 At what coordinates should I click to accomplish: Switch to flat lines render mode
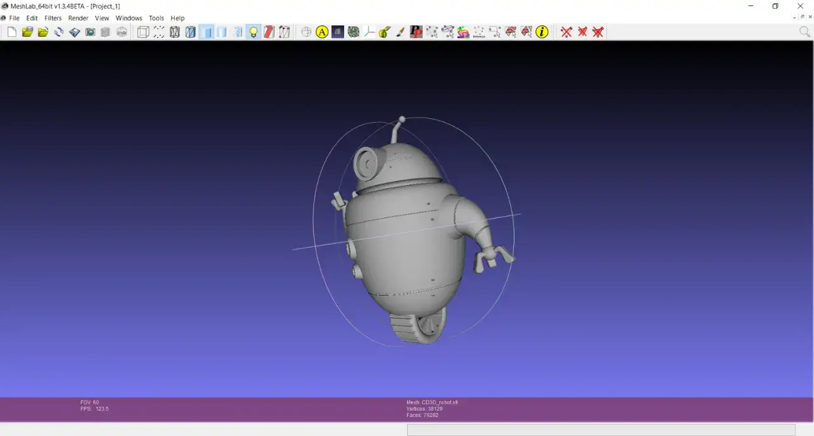click(206, 32)
